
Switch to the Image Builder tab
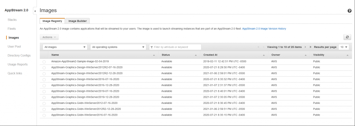77,21
